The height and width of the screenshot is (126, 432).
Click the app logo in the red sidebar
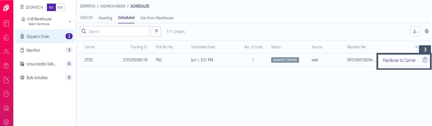click(x=6, y=8)
